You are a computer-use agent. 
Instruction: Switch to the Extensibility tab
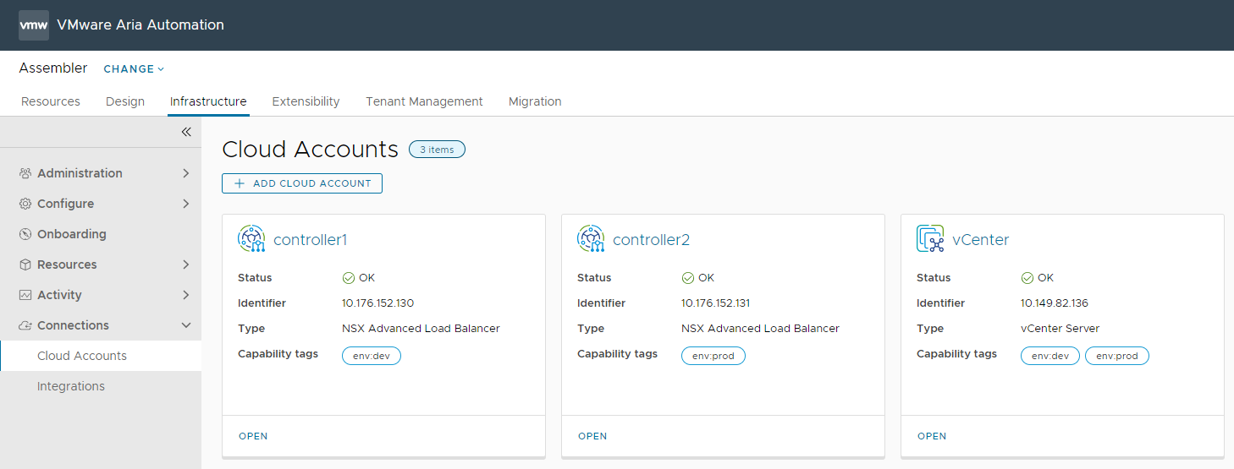pos(306,101)
